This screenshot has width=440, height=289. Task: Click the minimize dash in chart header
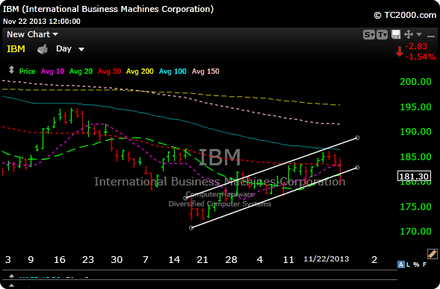coord(431,36)
